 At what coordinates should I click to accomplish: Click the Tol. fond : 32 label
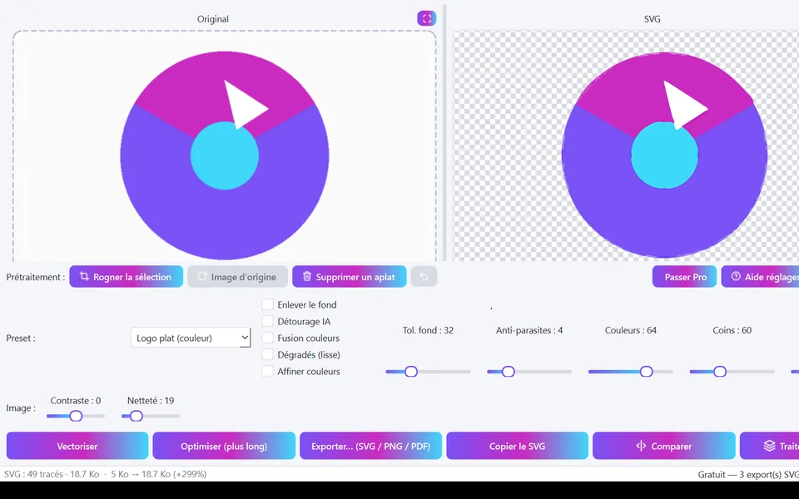tap(428, 330)
